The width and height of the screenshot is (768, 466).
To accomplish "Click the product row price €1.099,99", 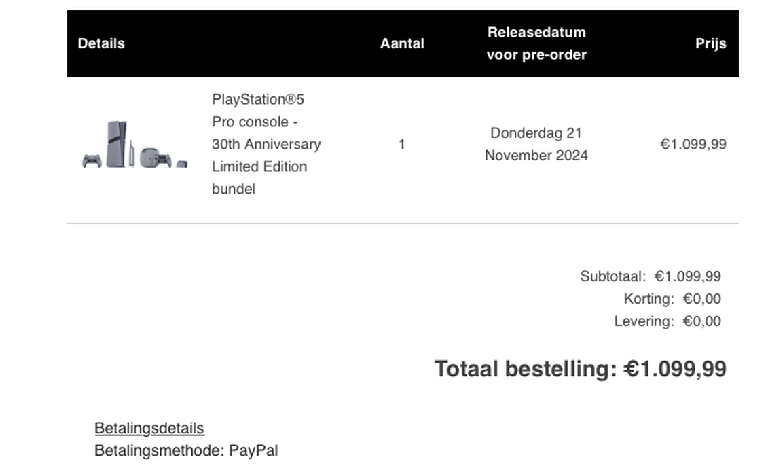I will coord(693,144).
